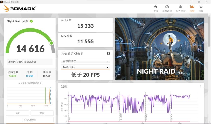Click the below 20 FPS estimate text
Screen dimensions: 211x124
point(85,75)
